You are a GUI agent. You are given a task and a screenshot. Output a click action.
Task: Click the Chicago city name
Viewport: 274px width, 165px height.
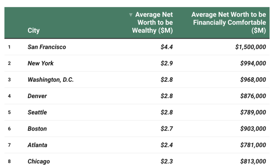tap(39, 161)
